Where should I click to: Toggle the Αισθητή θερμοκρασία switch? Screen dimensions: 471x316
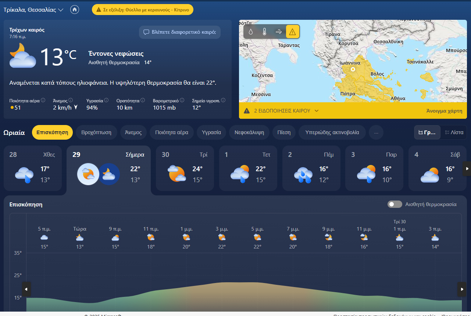click(395, 204)
